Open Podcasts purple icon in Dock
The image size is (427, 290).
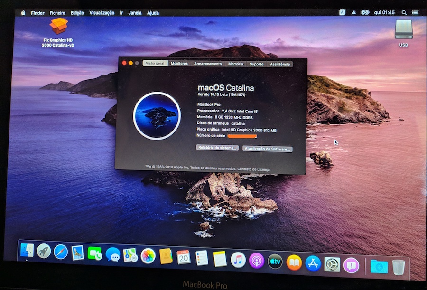click(257, 261)
